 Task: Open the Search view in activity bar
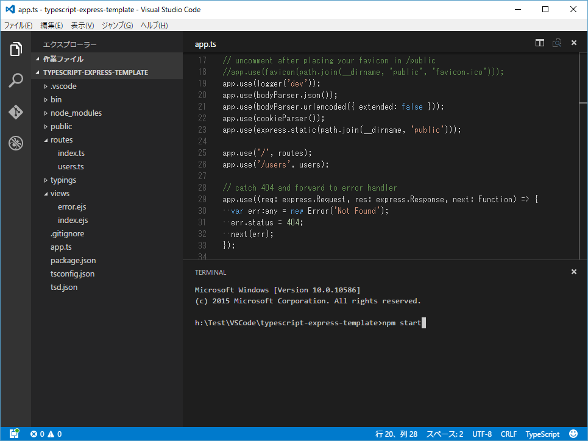click(16, 80)
